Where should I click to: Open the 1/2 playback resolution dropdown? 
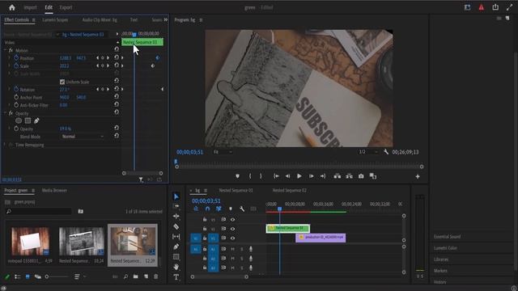tap(368, 152)
